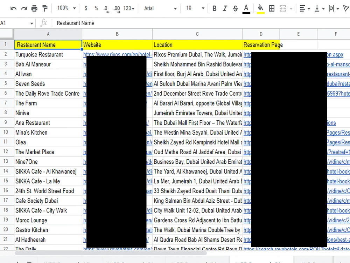Open the number format 123 dropdown

click(129, 8)
